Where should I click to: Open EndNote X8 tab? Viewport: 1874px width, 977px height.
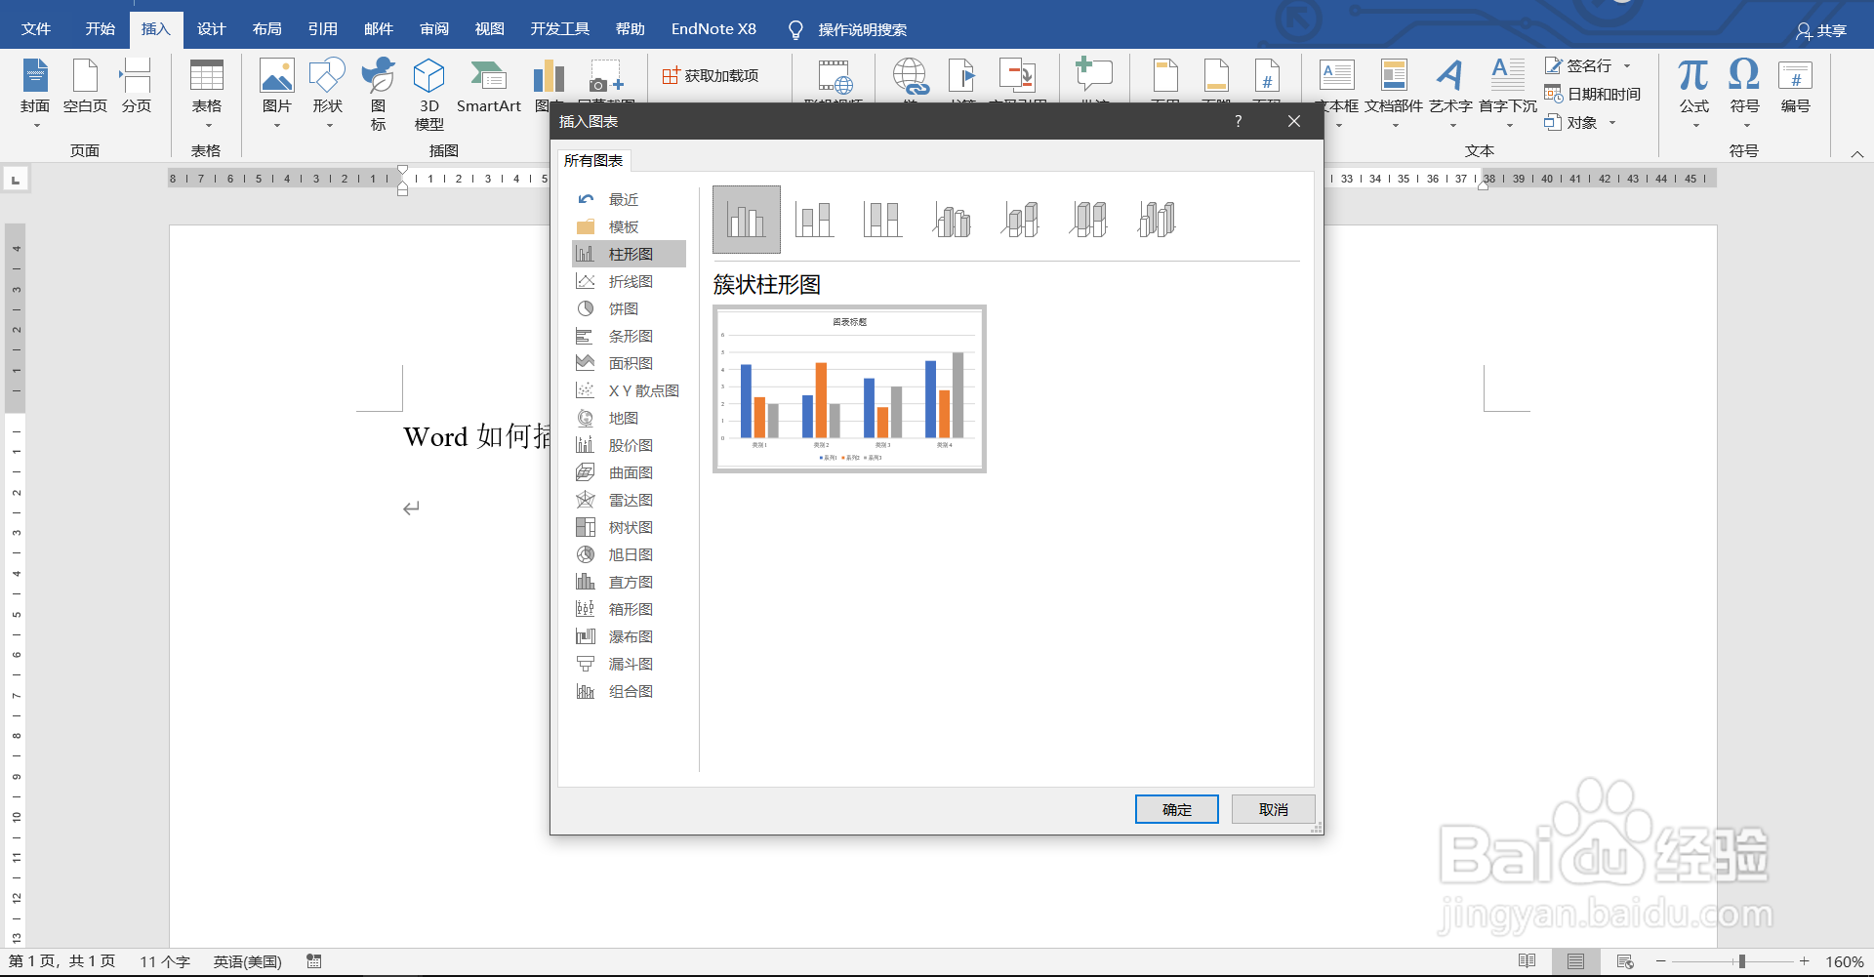pos(713,29)
